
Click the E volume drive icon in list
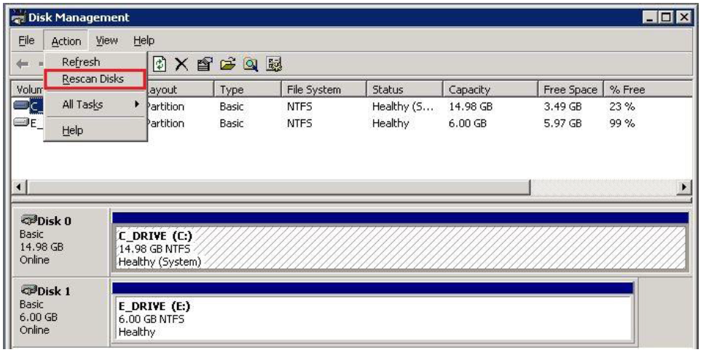tap(21, 122)
